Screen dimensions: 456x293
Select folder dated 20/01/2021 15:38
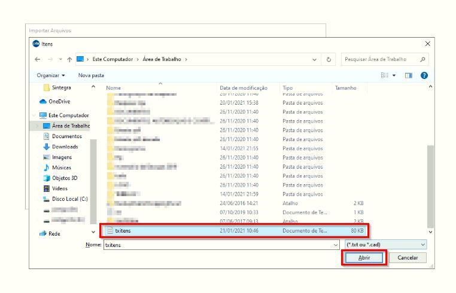[234, 103]
